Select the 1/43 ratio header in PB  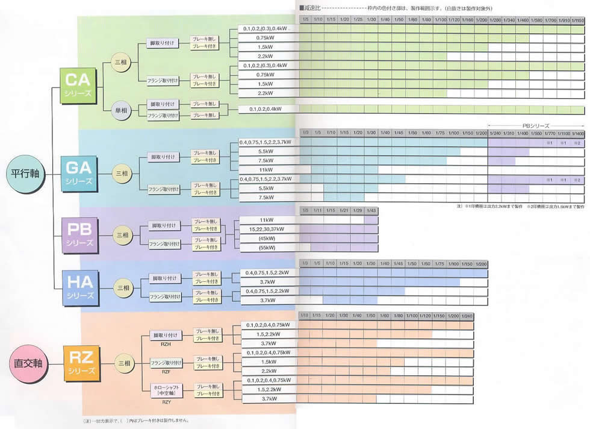(x=371, y=209)
